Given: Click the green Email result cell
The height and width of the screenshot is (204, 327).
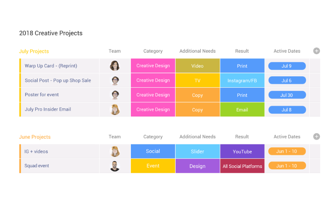Looking at the screenshot, I should (242, 109).
